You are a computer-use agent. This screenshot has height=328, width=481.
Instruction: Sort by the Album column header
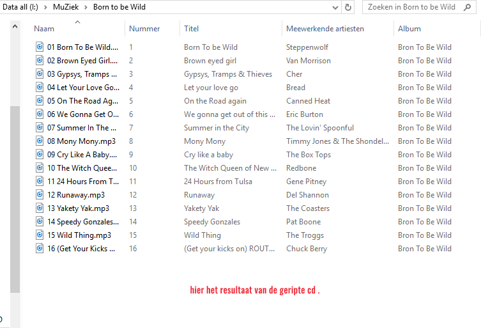(409, 29)
